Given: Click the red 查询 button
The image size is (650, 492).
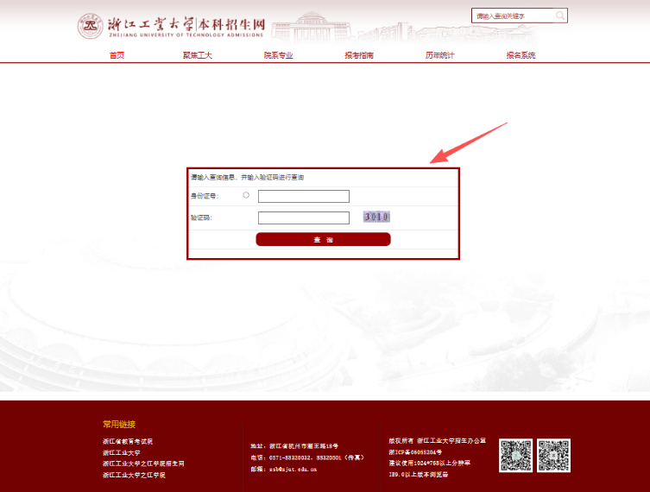Looking at the screenshot, I should (324, 239).
